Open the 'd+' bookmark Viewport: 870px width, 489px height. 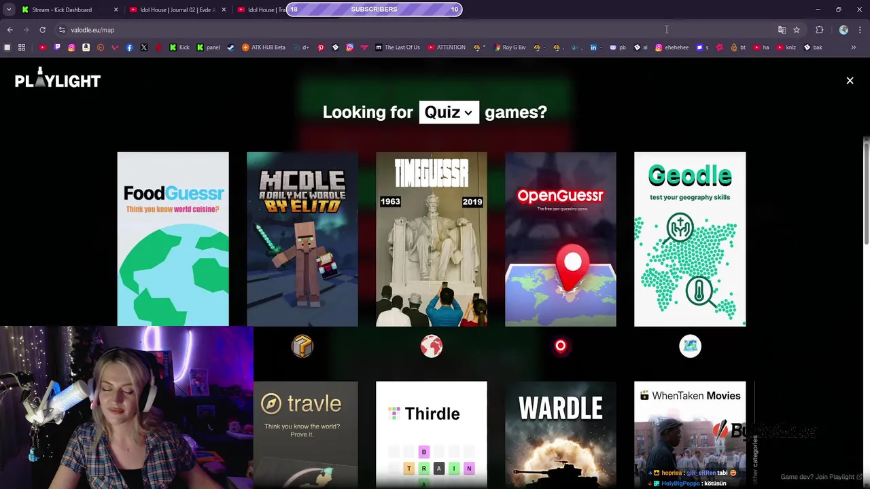pyautogui.click(x=301, y=48)
